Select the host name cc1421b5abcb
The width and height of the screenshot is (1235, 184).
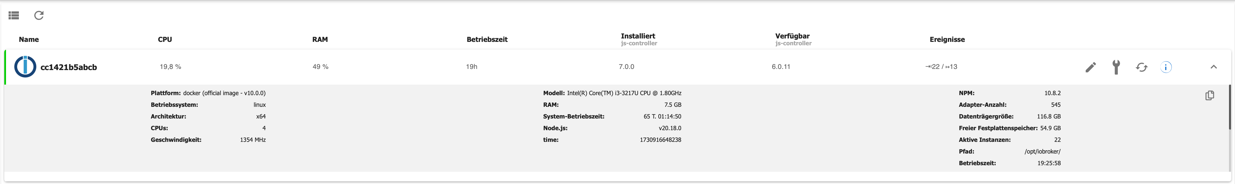tap(69, 68)
